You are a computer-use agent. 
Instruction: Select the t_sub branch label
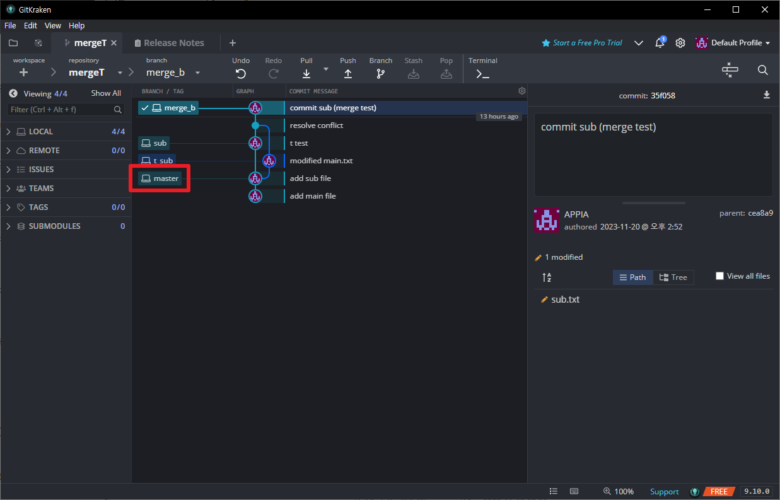pyautogui.click(x=157, y=161)
